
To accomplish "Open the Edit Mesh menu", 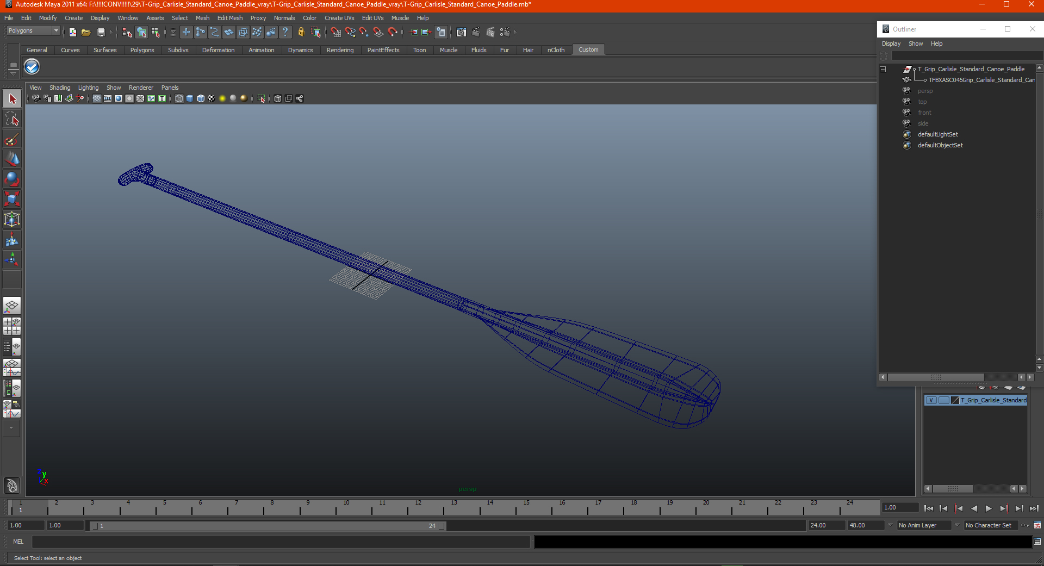I will pyautogui.click(x=230, y=18).
